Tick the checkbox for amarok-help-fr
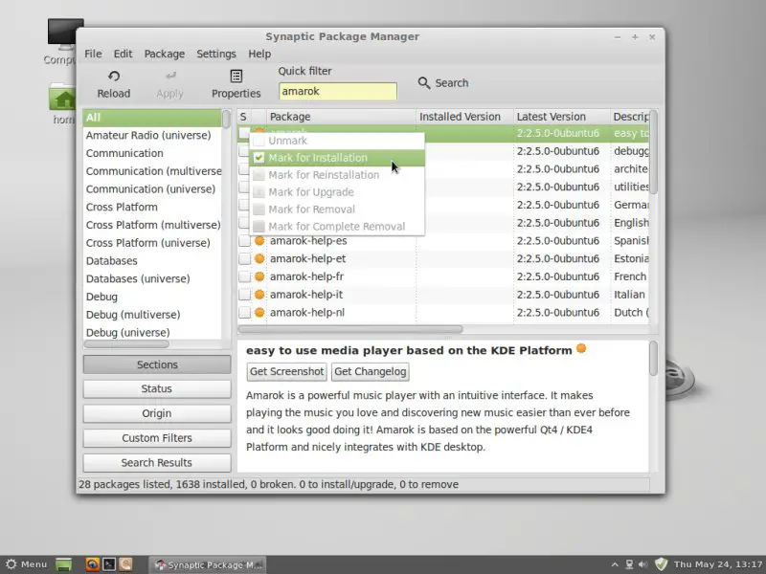Screen dimensions: 766x574 coord(244,276)
